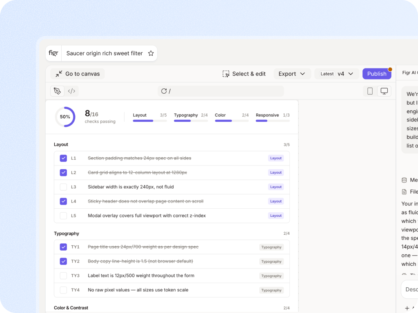Click the Responsive progress bar in the summary

[x=273, y=121]
